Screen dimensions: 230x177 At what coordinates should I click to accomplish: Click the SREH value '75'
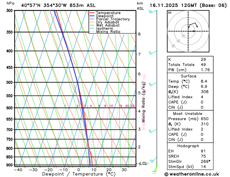tap(203, 156)
